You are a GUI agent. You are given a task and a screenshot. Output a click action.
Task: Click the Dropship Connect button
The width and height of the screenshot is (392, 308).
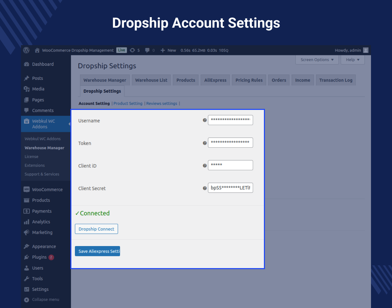[97, 229]
